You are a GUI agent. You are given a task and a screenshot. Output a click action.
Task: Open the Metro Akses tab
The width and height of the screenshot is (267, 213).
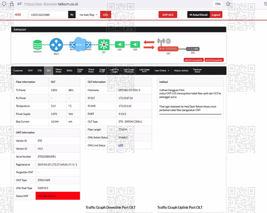(x=59, y=70)
